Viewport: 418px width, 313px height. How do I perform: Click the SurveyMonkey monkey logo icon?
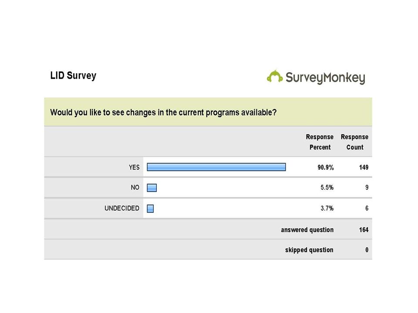pyautogui.click(x=275, y=76)
